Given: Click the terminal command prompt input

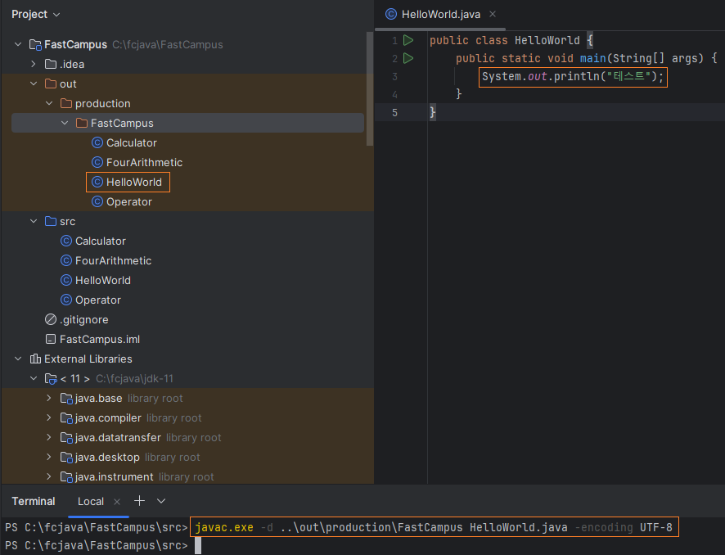Looking at the screenshot, I should [198, 546].
